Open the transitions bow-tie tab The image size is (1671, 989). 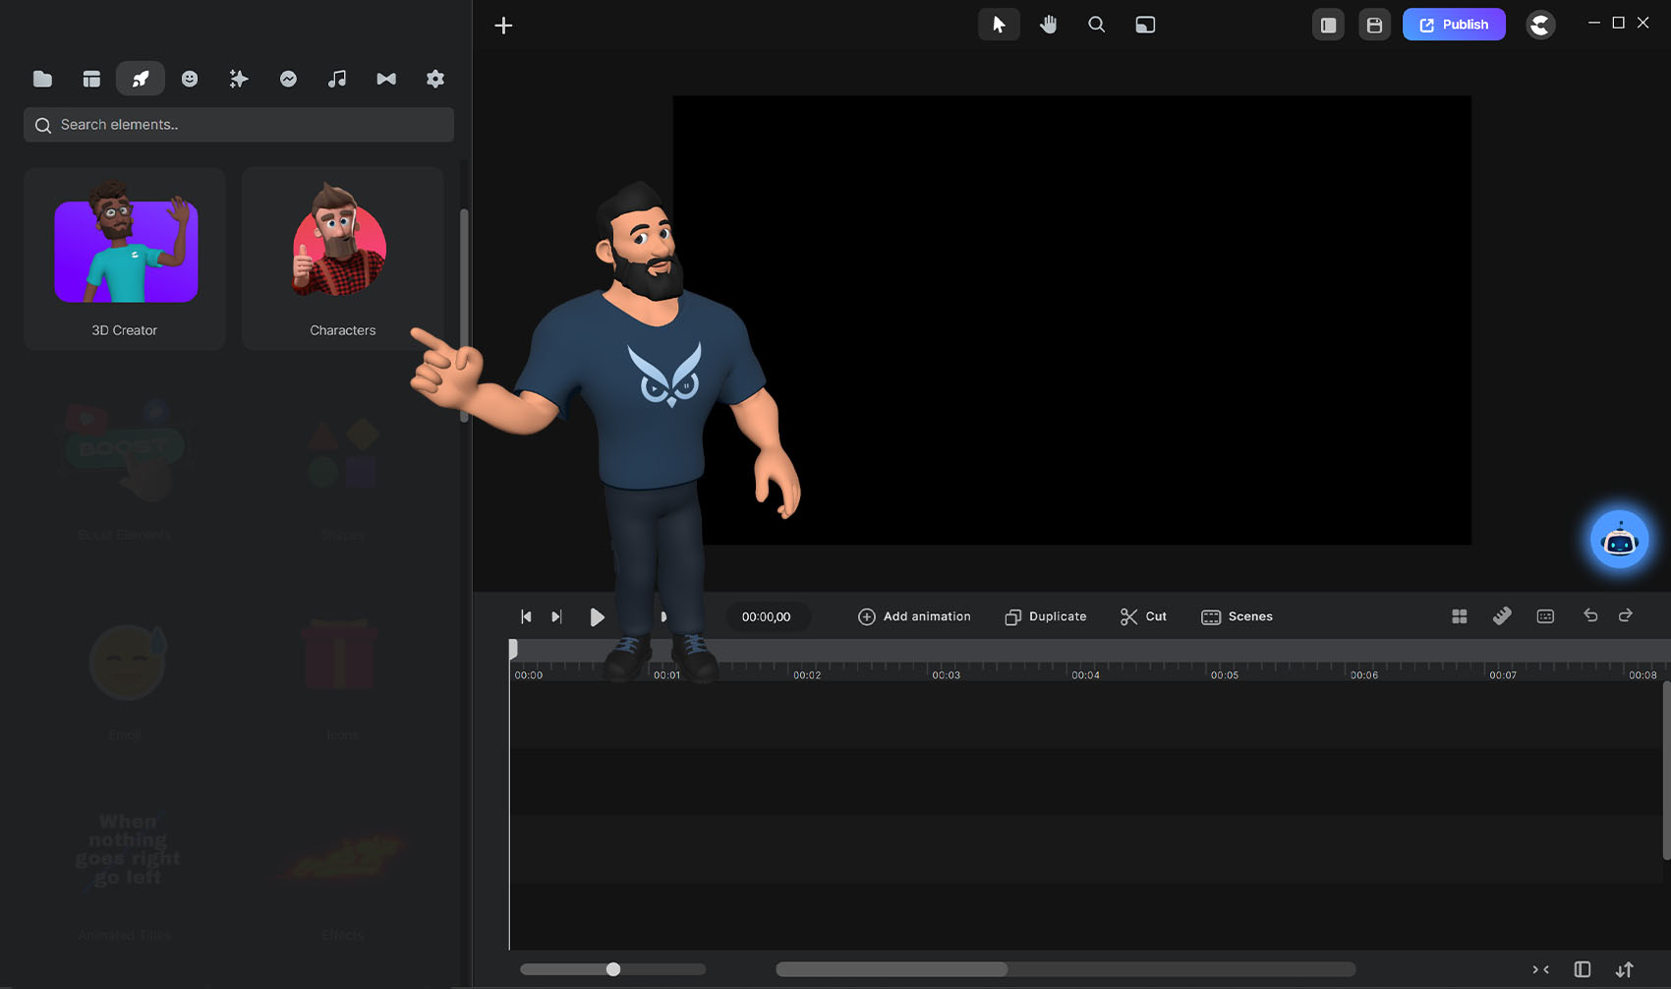[386, 79]
